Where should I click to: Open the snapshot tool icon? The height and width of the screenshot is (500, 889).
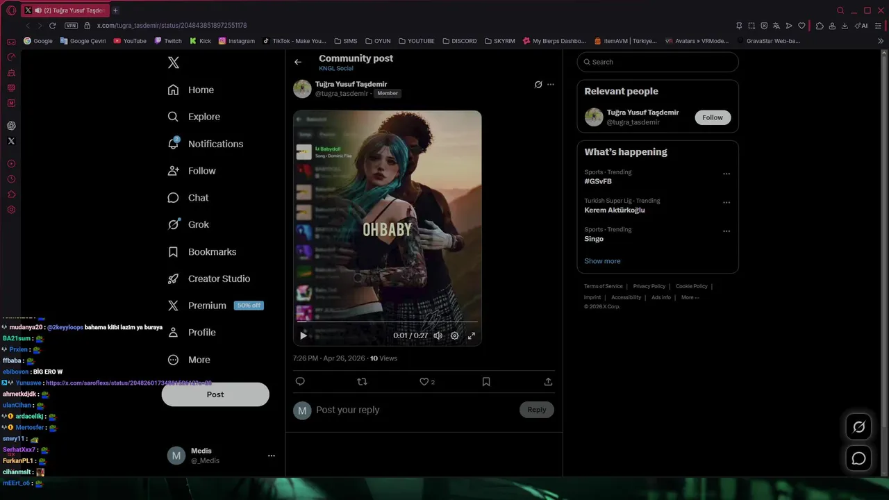(x=751, y=26)
